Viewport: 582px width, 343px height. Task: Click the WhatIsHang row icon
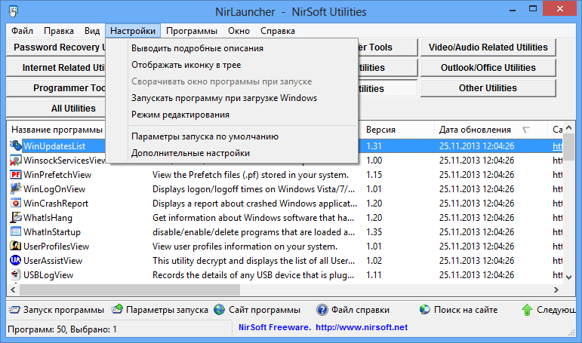(16, 218)
